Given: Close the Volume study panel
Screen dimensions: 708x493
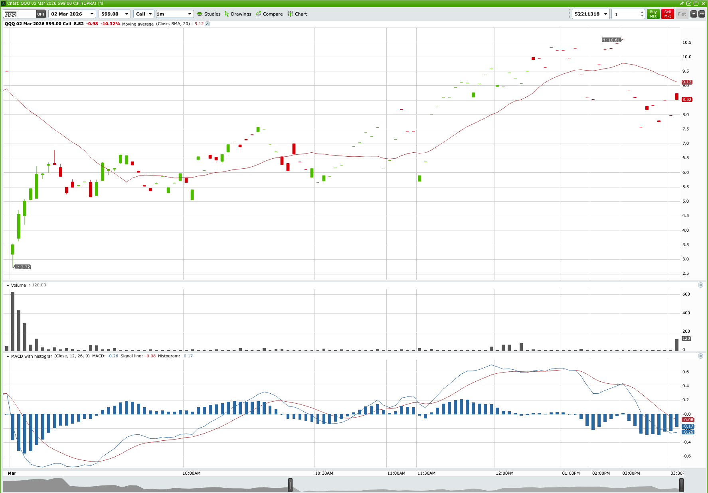Looking at the screenshot, I should coord(700,285).
